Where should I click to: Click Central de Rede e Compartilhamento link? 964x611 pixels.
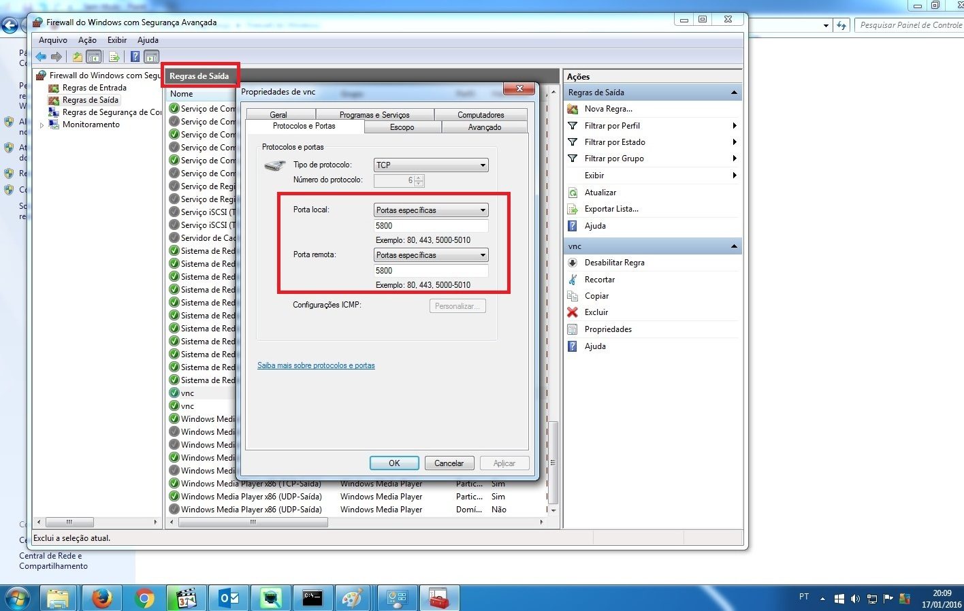[53, 561]
